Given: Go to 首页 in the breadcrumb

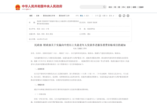Looking at the screenshot, I should click(x=31, y=16).
